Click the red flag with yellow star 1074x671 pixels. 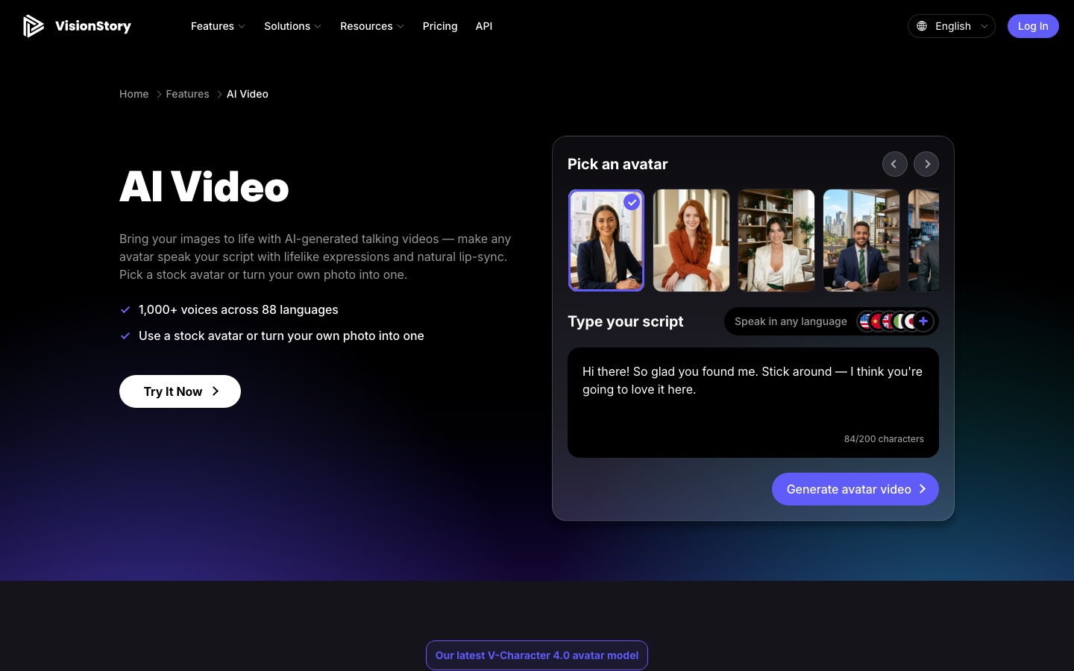click(877, 321)
